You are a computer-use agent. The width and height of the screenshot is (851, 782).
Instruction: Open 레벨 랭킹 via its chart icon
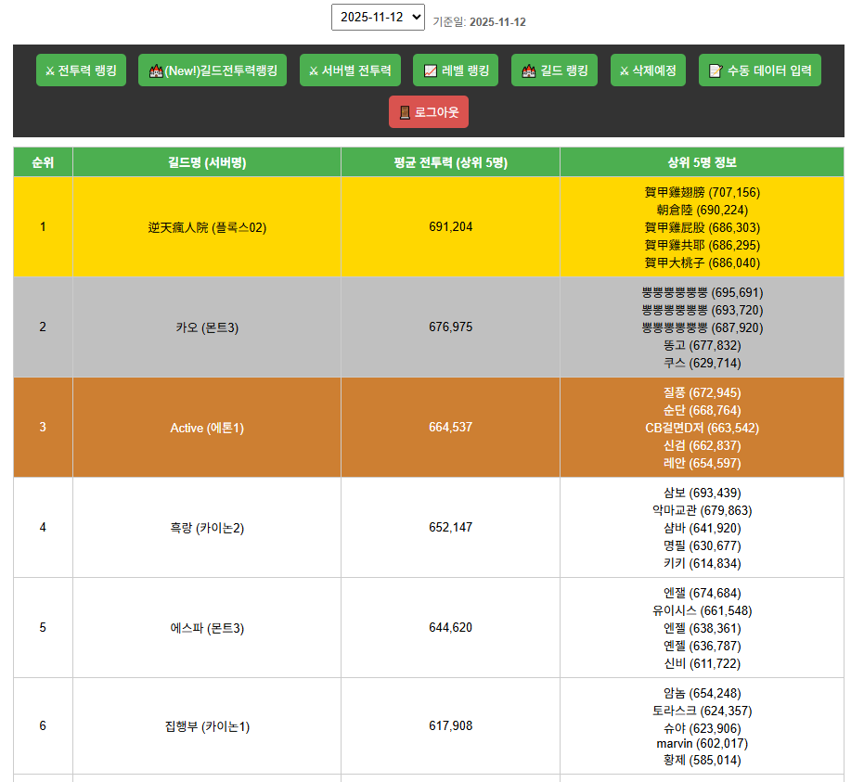tap(430, 71)
